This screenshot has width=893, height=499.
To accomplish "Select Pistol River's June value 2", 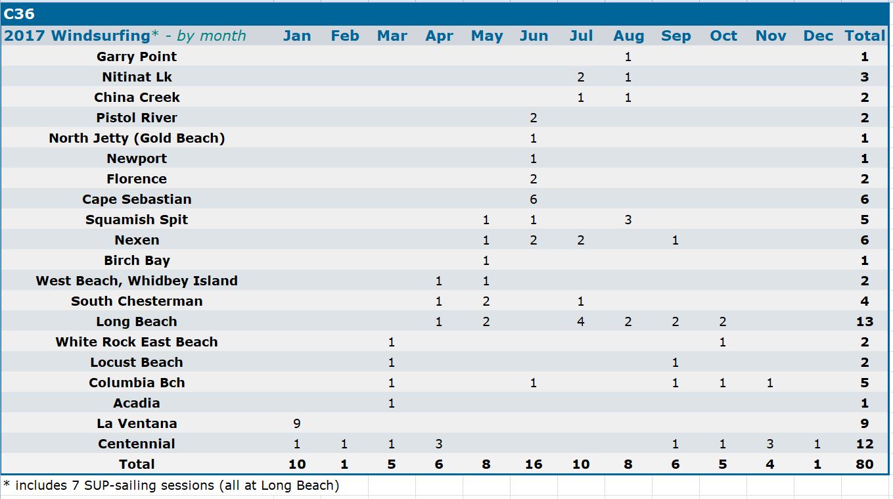I will [534, 118].
